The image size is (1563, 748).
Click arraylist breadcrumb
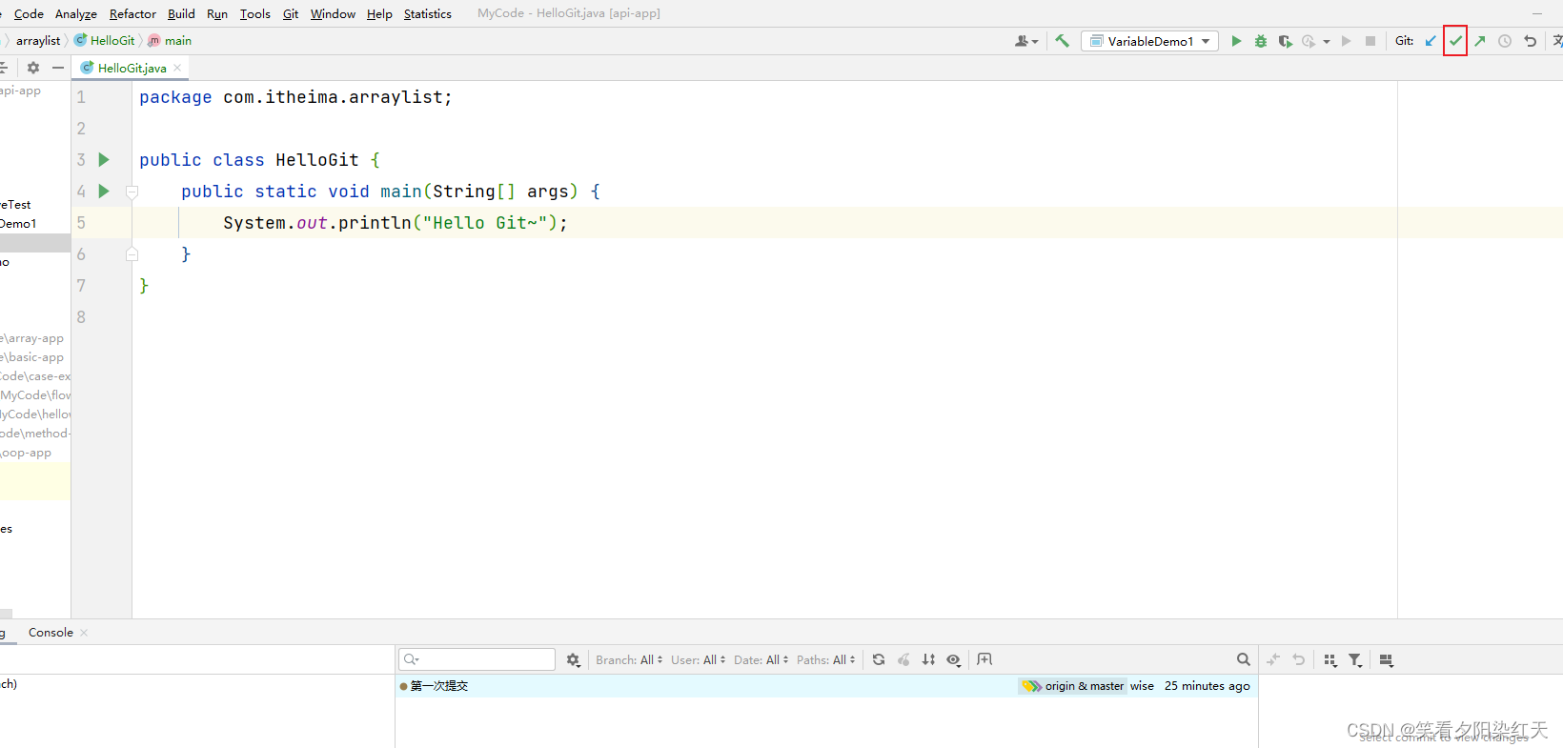(x=38, y=40)
